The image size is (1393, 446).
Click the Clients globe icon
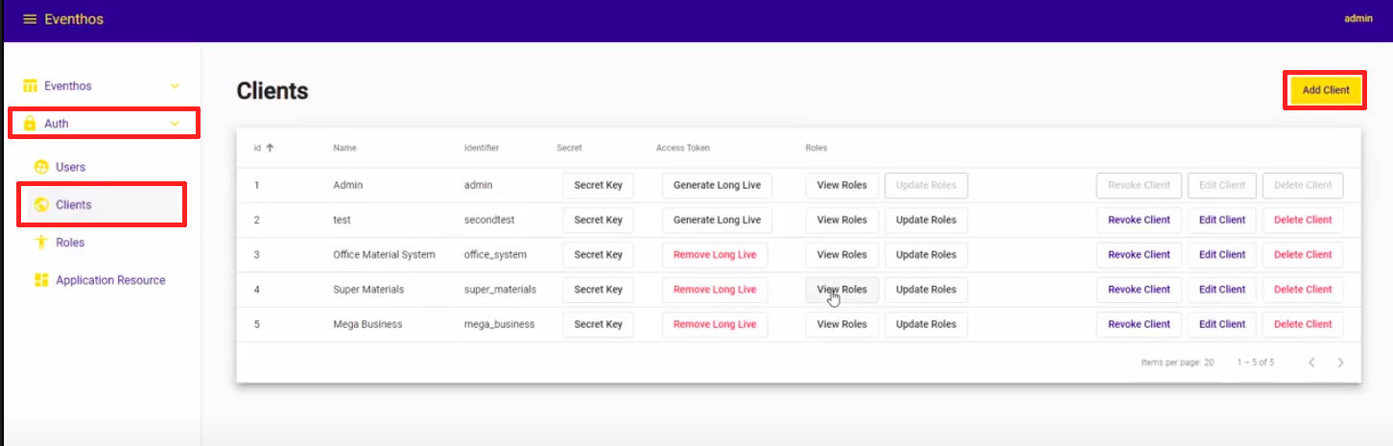pos(41,204)
